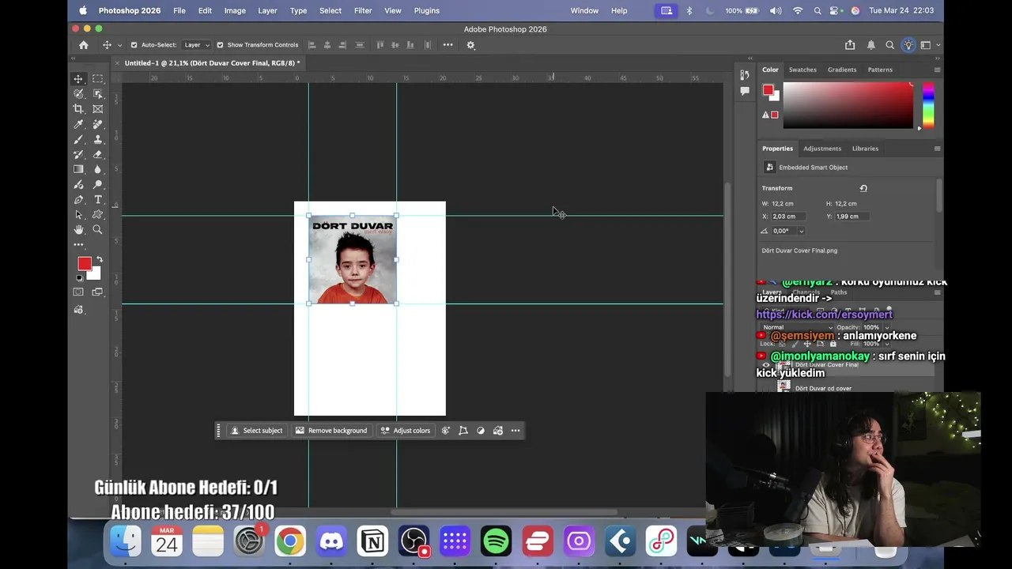Select the Eraser tool
The width and height of the screenshot is (1012, 569).
tap(98, 155)
